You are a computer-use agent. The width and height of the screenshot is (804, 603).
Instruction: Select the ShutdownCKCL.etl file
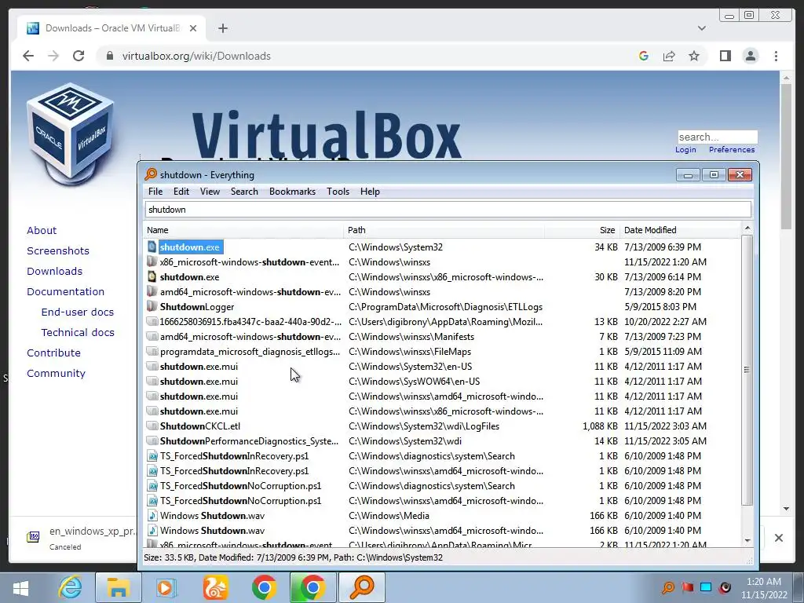click(200, 426)
